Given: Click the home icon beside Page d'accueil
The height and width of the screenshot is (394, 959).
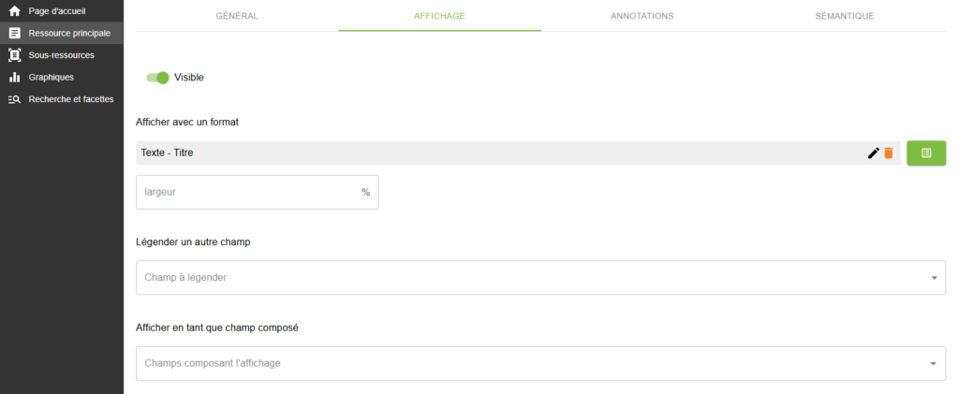Looking at the screenshot, I should [15, 11].
